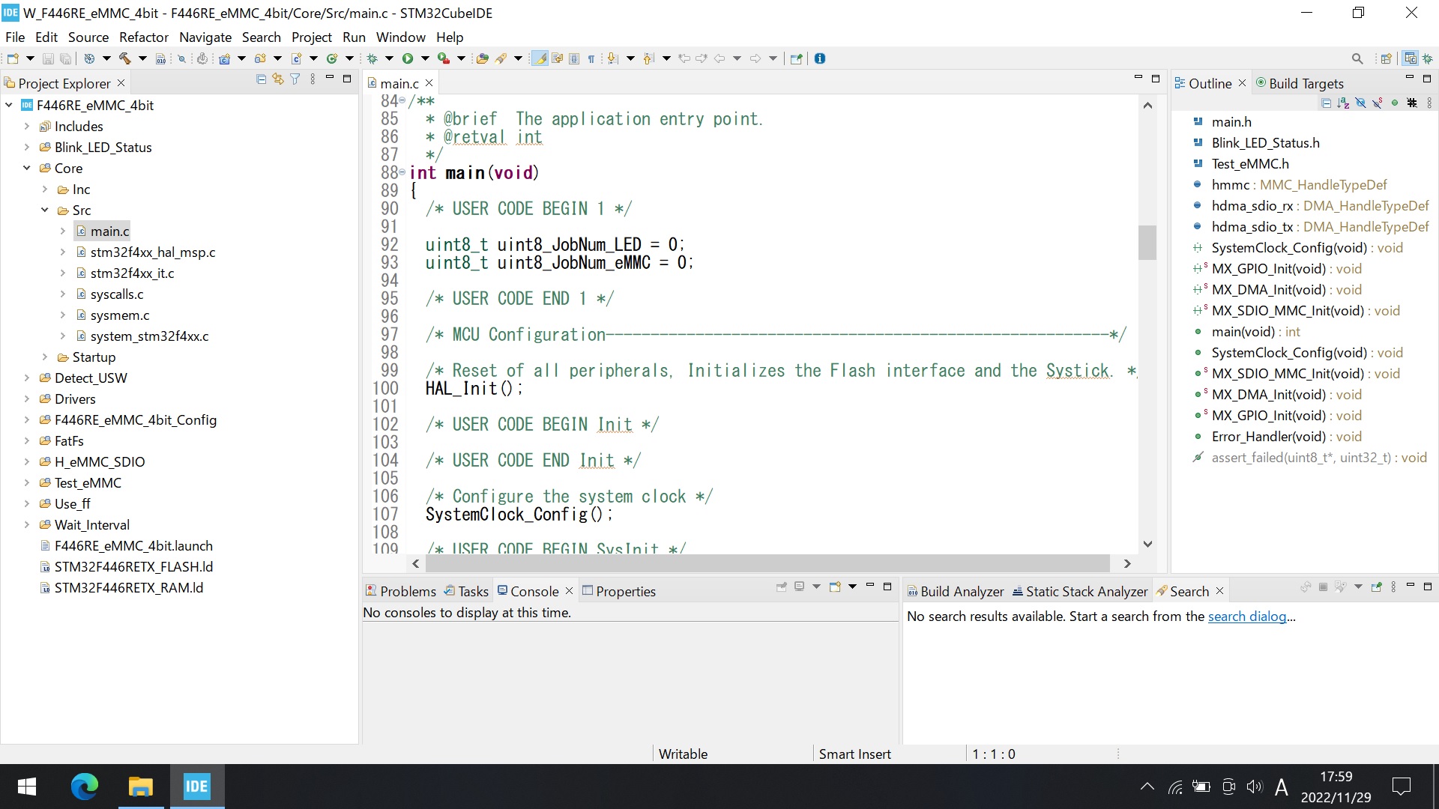Open the Refactor menu
1439x809 pixels.
[x=144, y=37]
